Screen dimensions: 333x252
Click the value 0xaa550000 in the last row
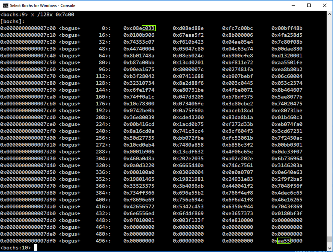tap(287, 241)
